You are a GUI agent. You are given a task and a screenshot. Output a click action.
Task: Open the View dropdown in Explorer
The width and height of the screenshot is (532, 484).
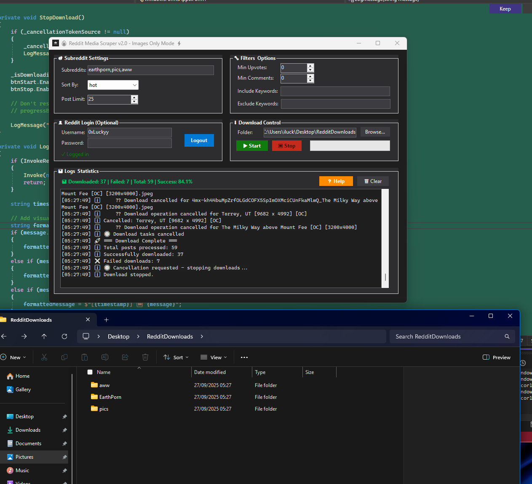coord(214,357)
